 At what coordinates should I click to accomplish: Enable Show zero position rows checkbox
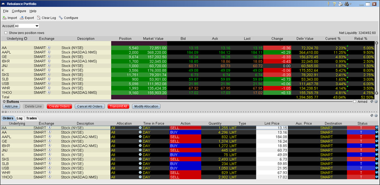tap(6, 32)
